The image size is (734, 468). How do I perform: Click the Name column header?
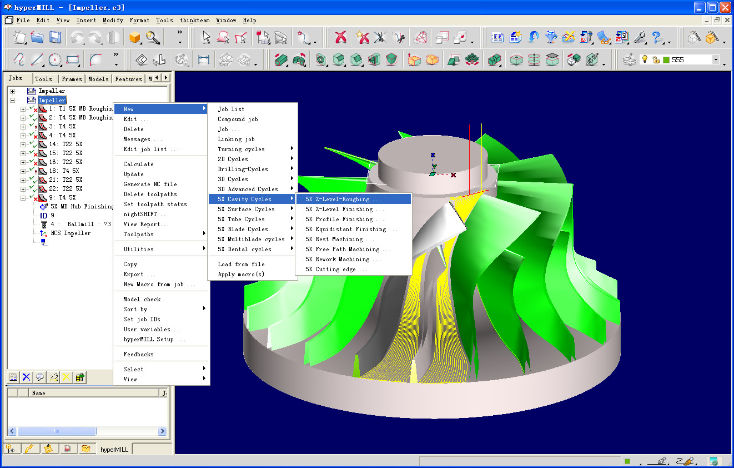(94, 393)
